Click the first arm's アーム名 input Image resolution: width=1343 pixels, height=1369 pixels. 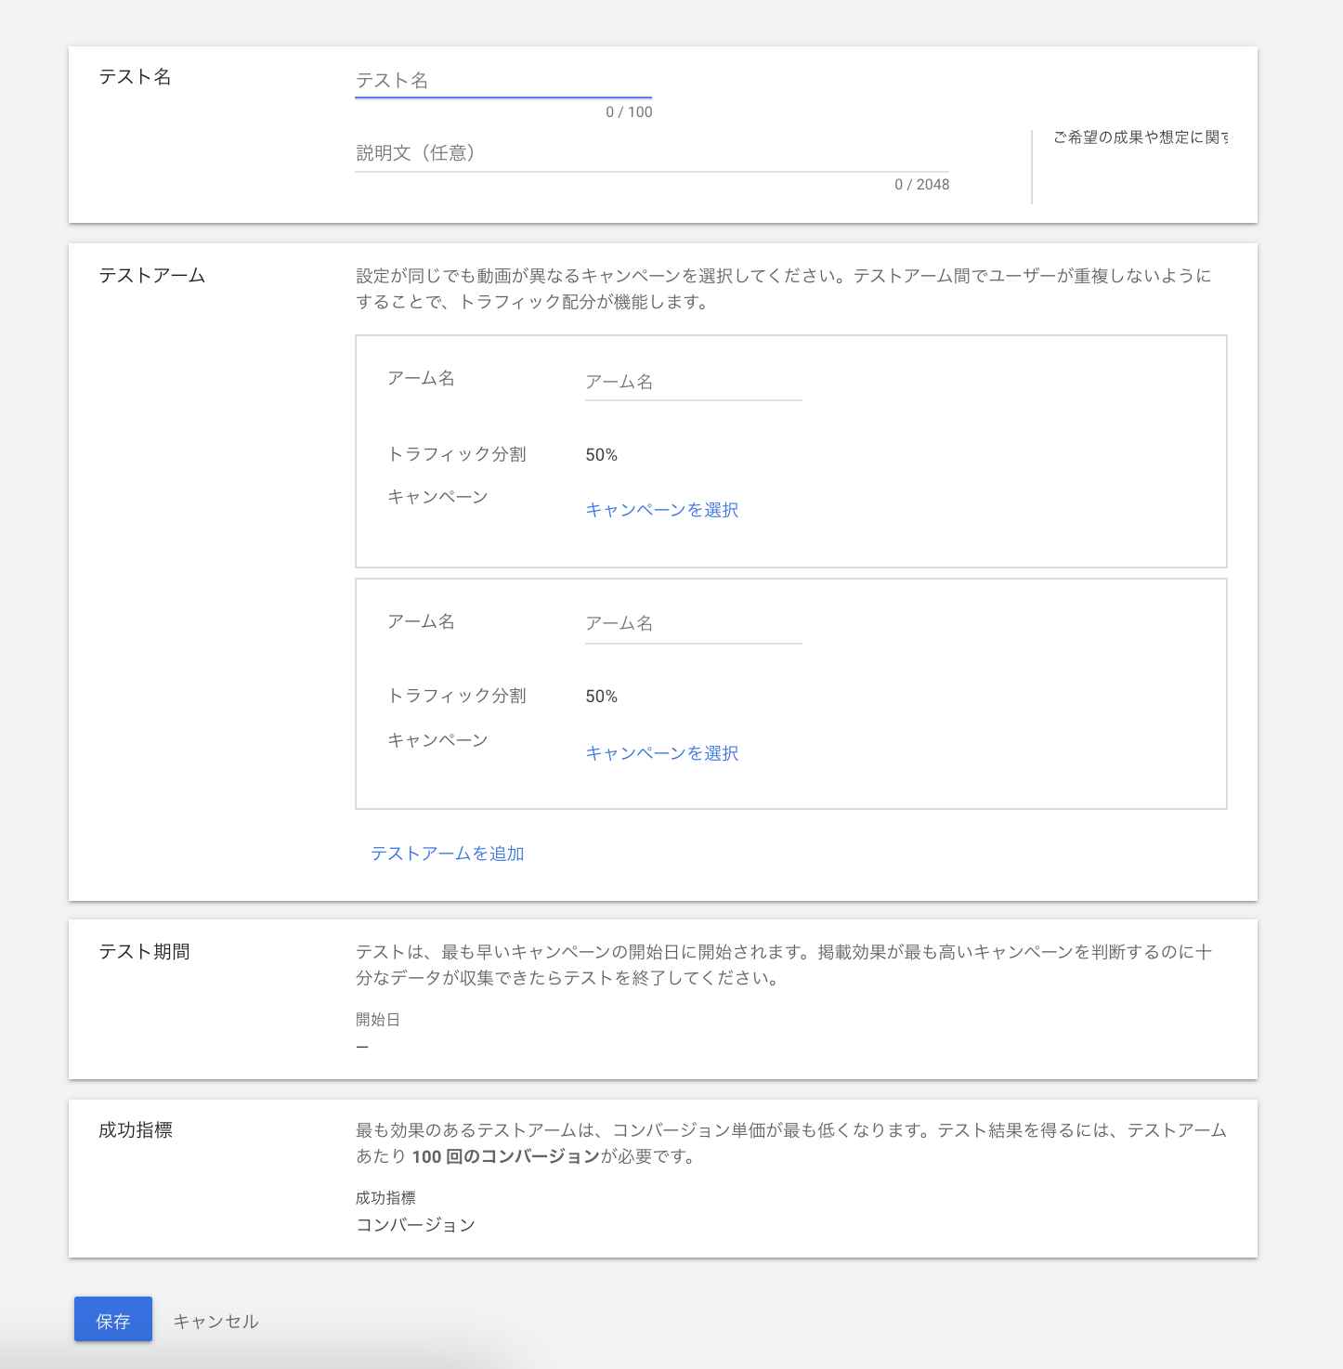[692, 382]
